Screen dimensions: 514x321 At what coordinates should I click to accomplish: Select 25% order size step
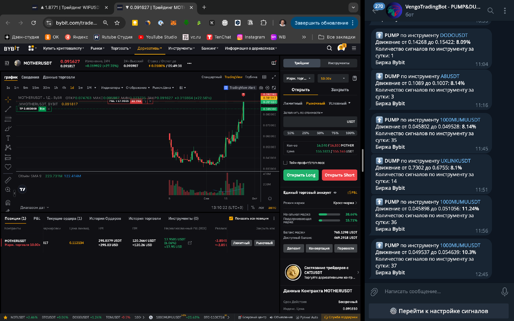click(x=305, y=133)
